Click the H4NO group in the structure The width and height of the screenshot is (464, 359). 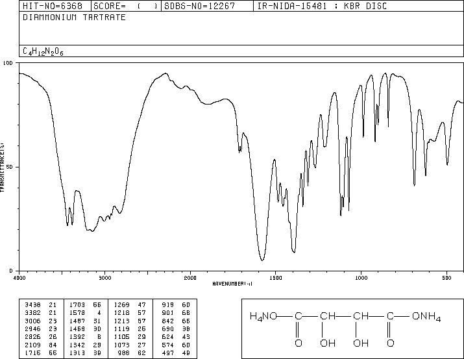click(263, 316)
